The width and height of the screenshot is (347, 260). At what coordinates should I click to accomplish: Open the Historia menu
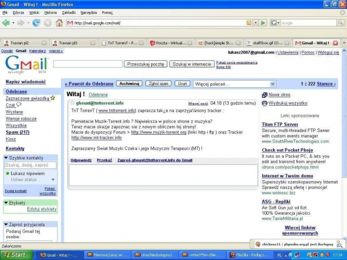click(x=50, y=13)
